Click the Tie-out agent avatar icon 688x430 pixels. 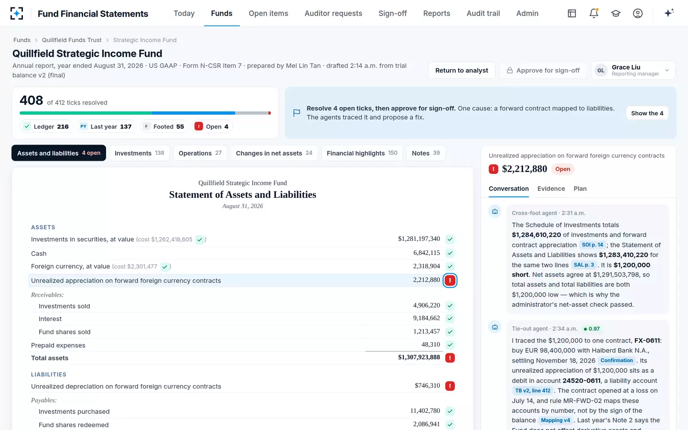tap(495, 327)
